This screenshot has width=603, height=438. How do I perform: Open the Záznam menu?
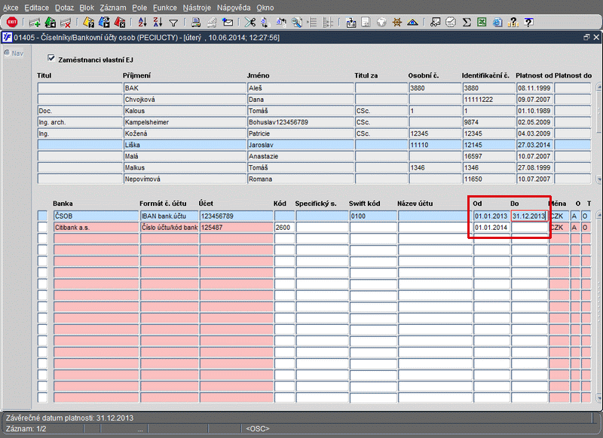coord(112,7)
